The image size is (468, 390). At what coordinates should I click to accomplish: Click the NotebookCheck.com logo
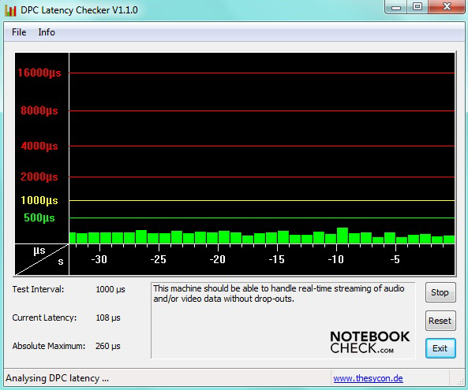click(x=370, y=342)
